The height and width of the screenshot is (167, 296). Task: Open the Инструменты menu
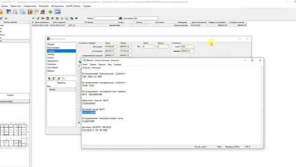coord(57,6)
